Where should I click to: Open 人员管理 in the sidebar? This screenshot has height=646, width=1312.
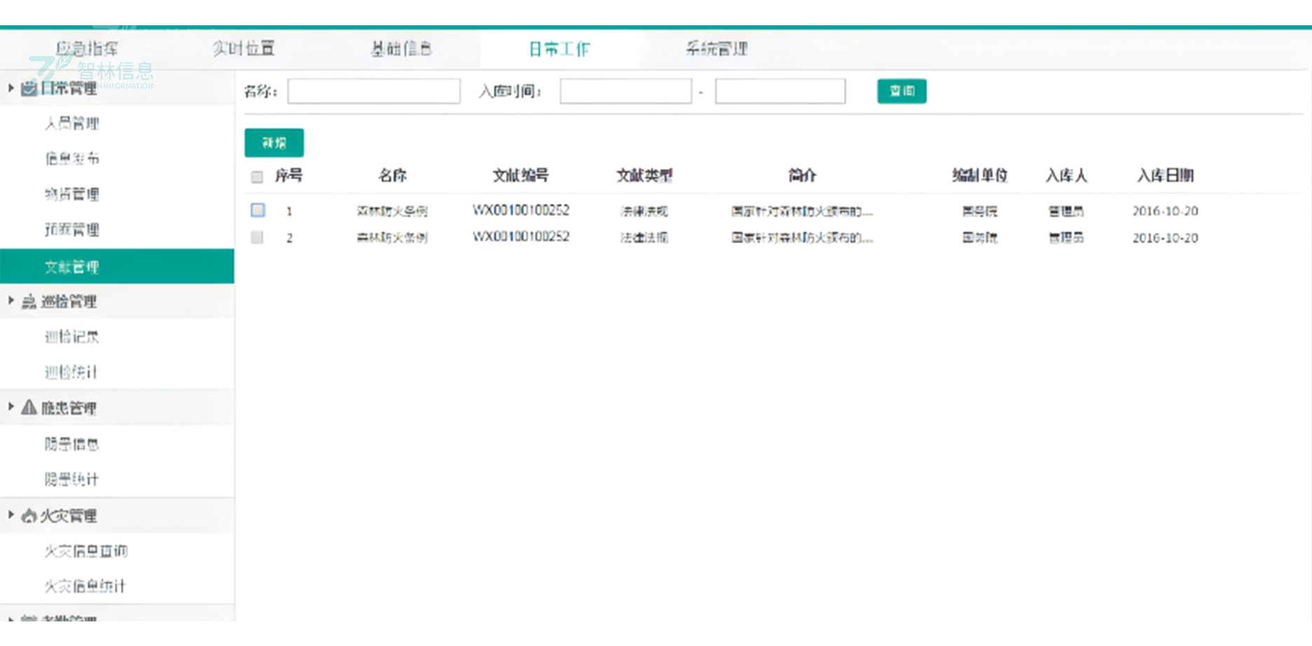pos(72,123)
